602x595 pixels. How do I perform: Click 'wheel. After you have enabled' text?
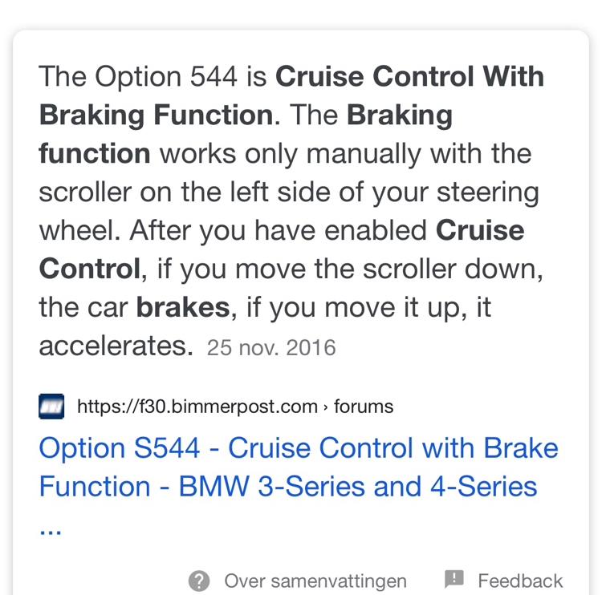pyautogui.click(x=233, y=231)
